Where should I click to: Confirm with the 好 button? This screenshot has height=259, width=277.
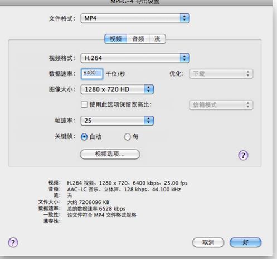245,242
